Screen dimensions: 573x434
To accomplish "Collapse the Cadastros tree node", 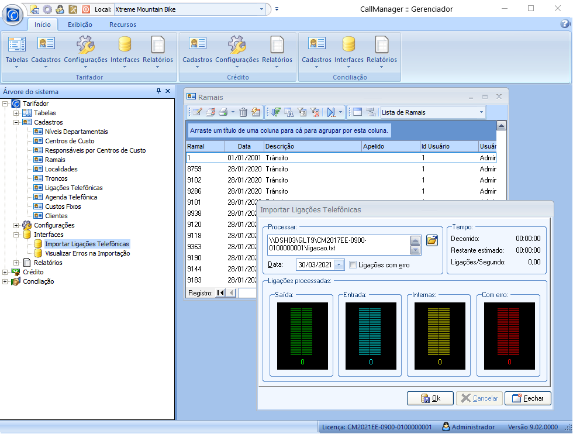I will (x=16, y=122).
